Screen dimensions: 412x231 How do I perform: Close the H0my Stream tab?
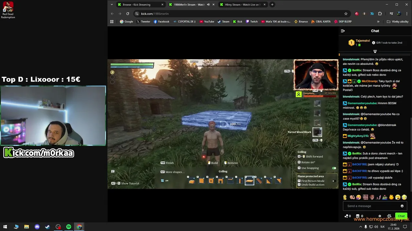(x=265, y=4)
